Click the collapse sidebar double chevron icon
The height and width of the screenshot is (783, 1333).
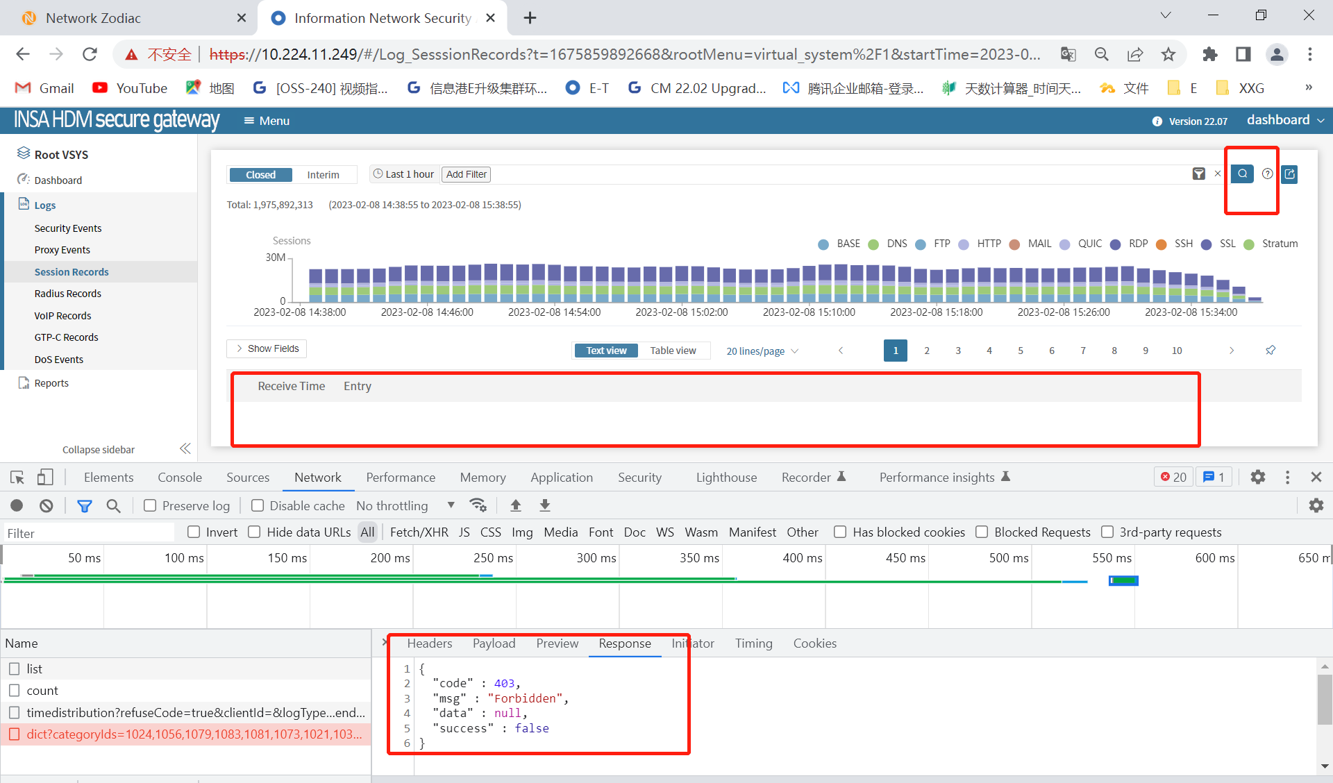pos(185,448)
